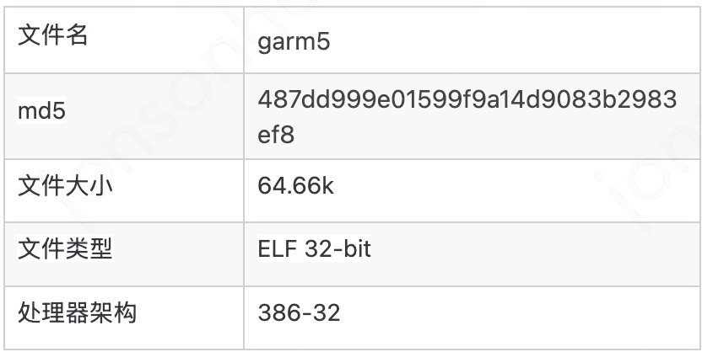Click the "处理器架构" label cell

click(77, 313)
